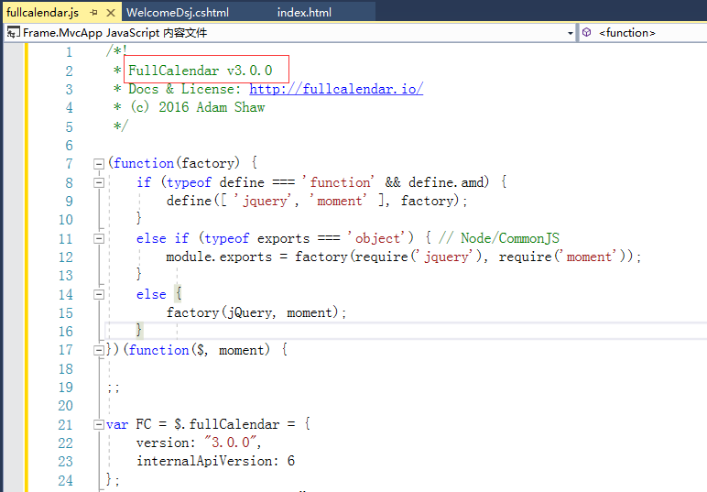Switch to the index.html tab
This screenshot has height=492, width=707.
pos(304,13)
